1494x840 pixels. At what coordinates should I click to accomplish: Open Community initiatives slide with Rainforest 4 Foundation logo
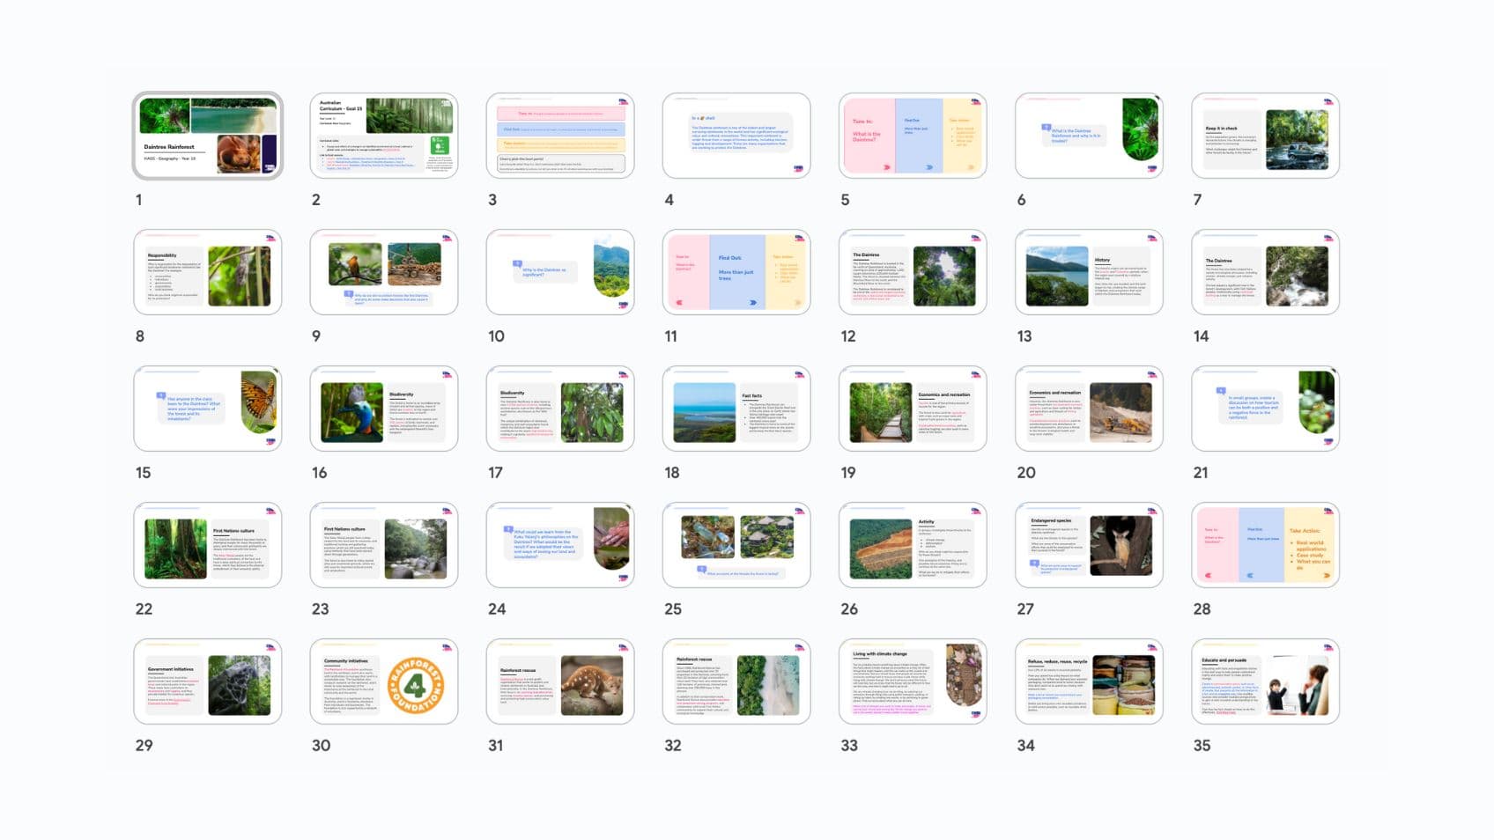pos(384,682)
